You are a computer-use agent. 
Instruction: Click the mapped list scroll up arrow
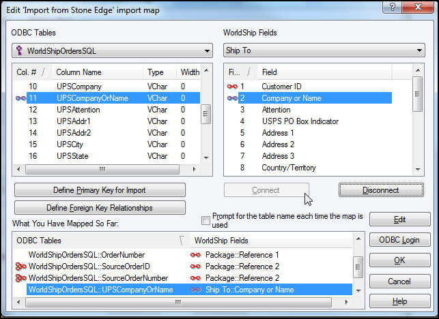pos(358,239)
